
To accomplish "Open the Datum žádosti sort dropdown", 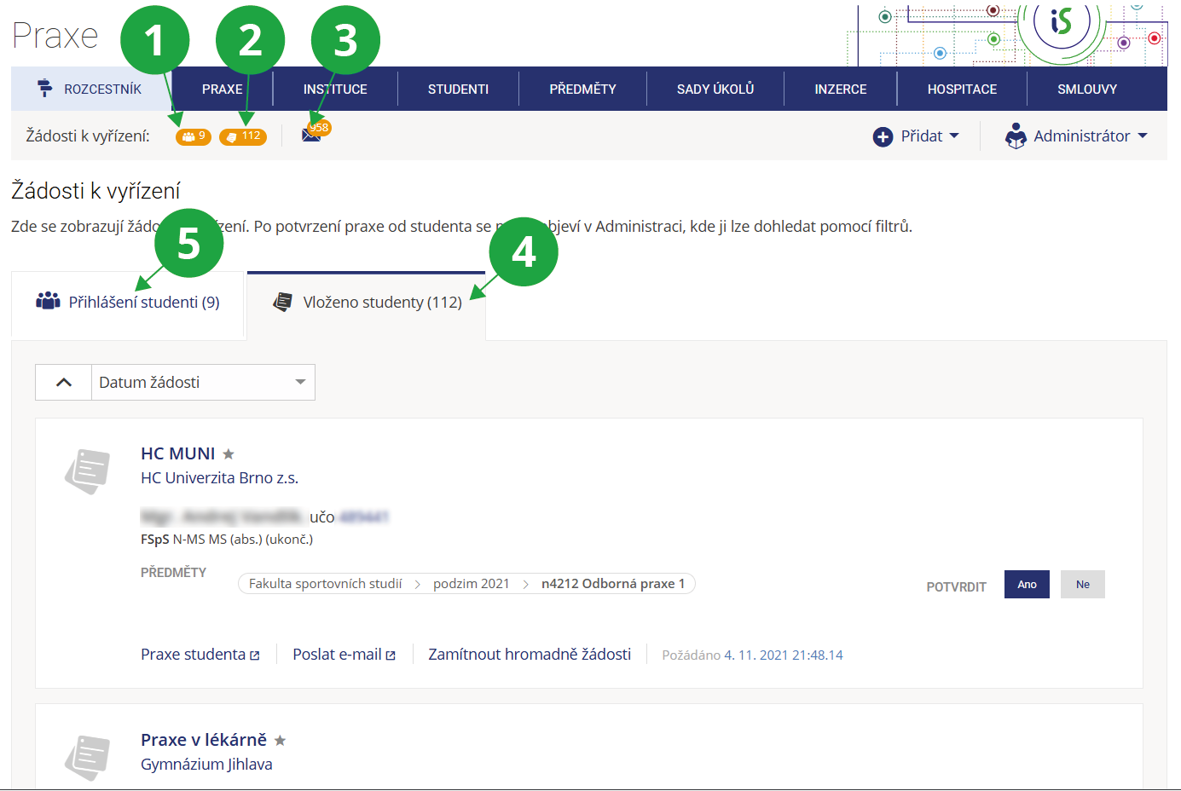I will click(x=203, y=383).
